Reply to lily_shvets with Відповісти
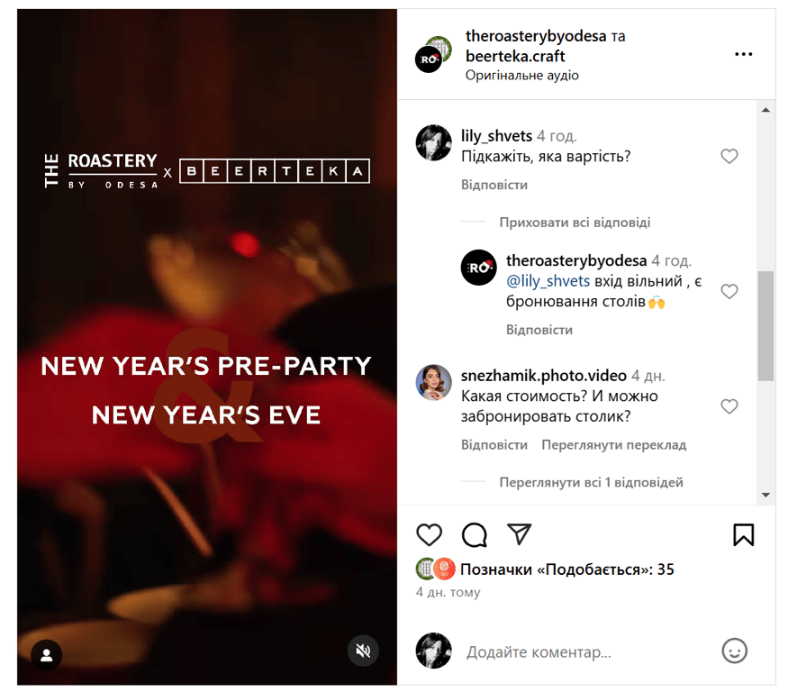Screen dimensions: 788x692 click(x=494, y=185)
